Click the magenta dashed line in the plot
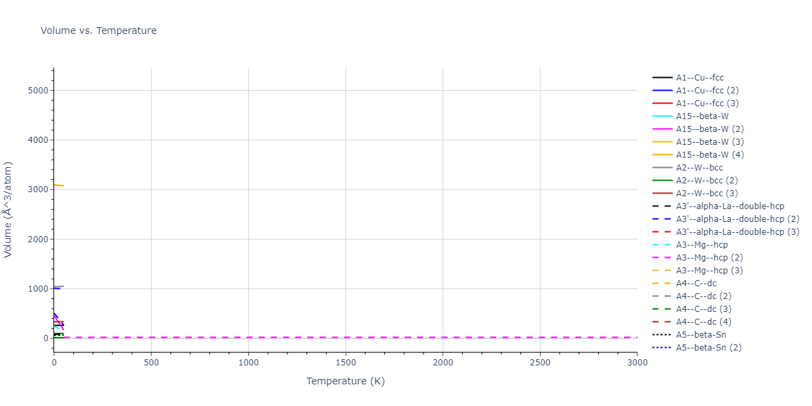This screenshot has width=812, height=406. [406, 337]
